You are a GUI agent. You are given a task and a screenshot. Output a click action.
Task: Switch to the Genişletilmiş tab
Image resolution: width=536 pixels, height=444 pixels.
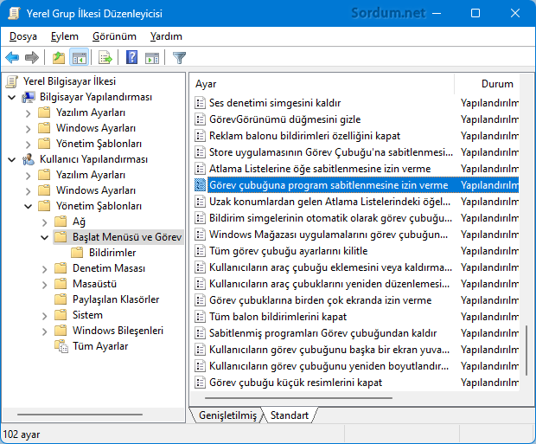(227, 415)
